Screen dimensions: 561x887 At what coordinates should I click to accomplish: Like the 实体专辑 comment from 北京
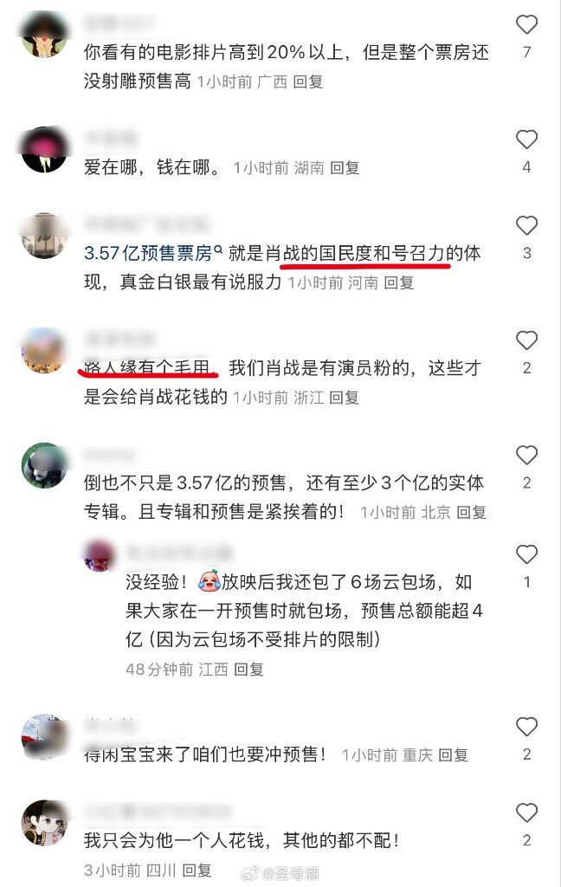pos(526,456)
